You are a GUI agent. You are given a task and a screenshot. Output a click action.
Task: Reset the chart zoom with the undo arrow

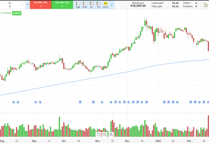pos(99,134)
